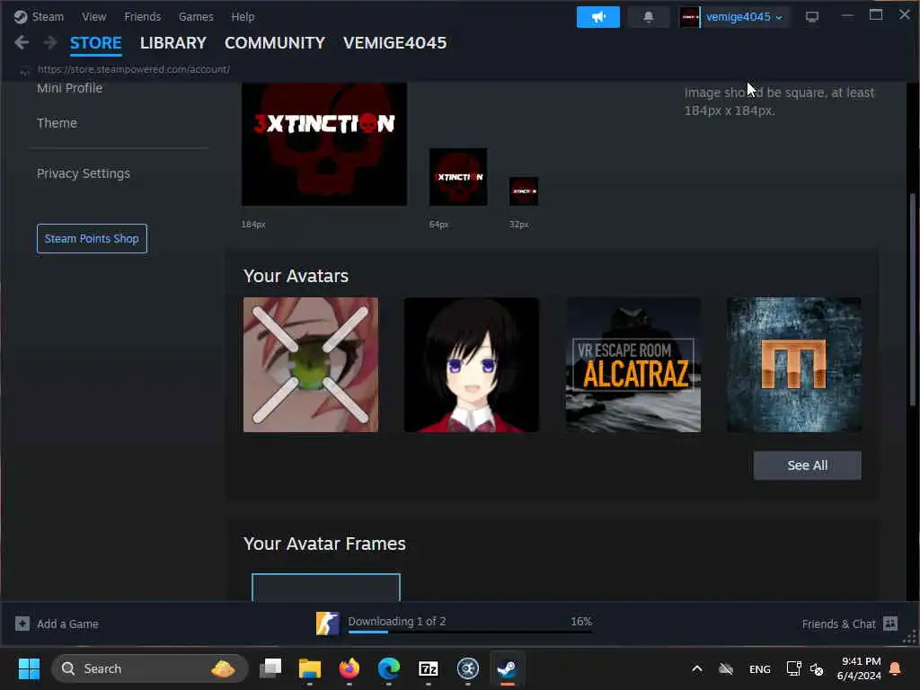Go forward with the right arrow
Image resolution: width=920 pixels, height=690 pixels.
pyautogui.click(x=50, y=42)
